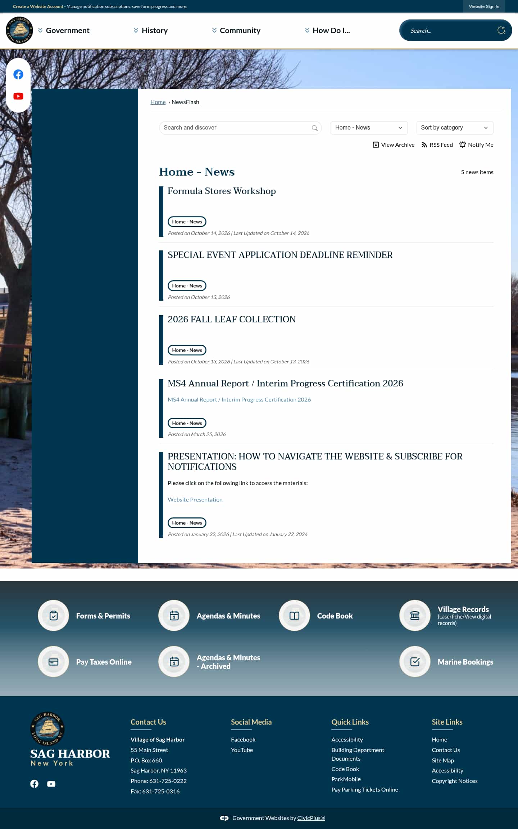Click the Create a Website Account link
Screen dimensions: 518x829
pyautogui.click(x=38, y=6)
